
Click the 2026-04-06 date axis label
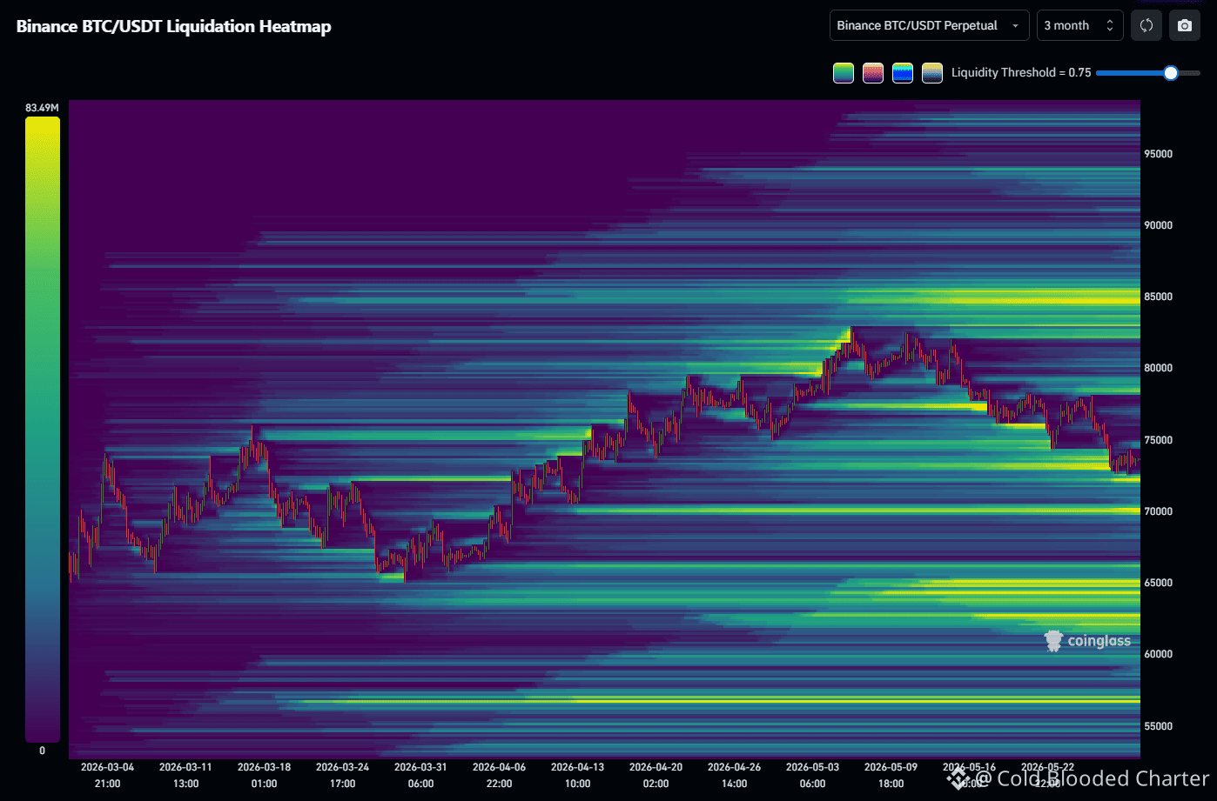[x=499, y=767]
